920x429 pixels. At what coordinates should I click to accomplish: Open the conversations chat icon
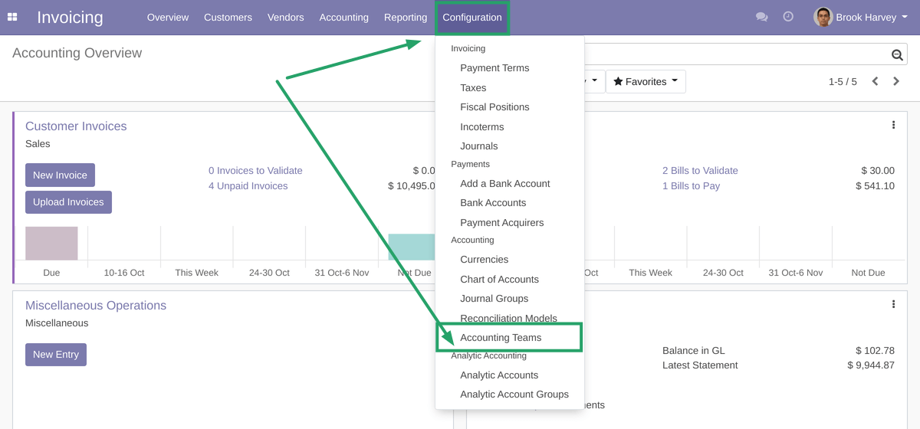761,17
